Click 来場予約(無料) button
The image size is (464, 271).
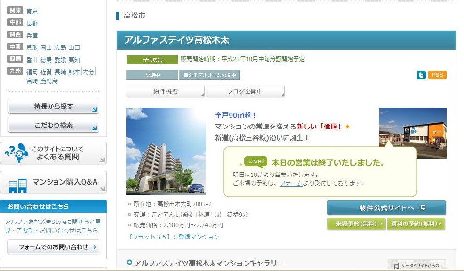pyautogui.click(x=356, y=223)
